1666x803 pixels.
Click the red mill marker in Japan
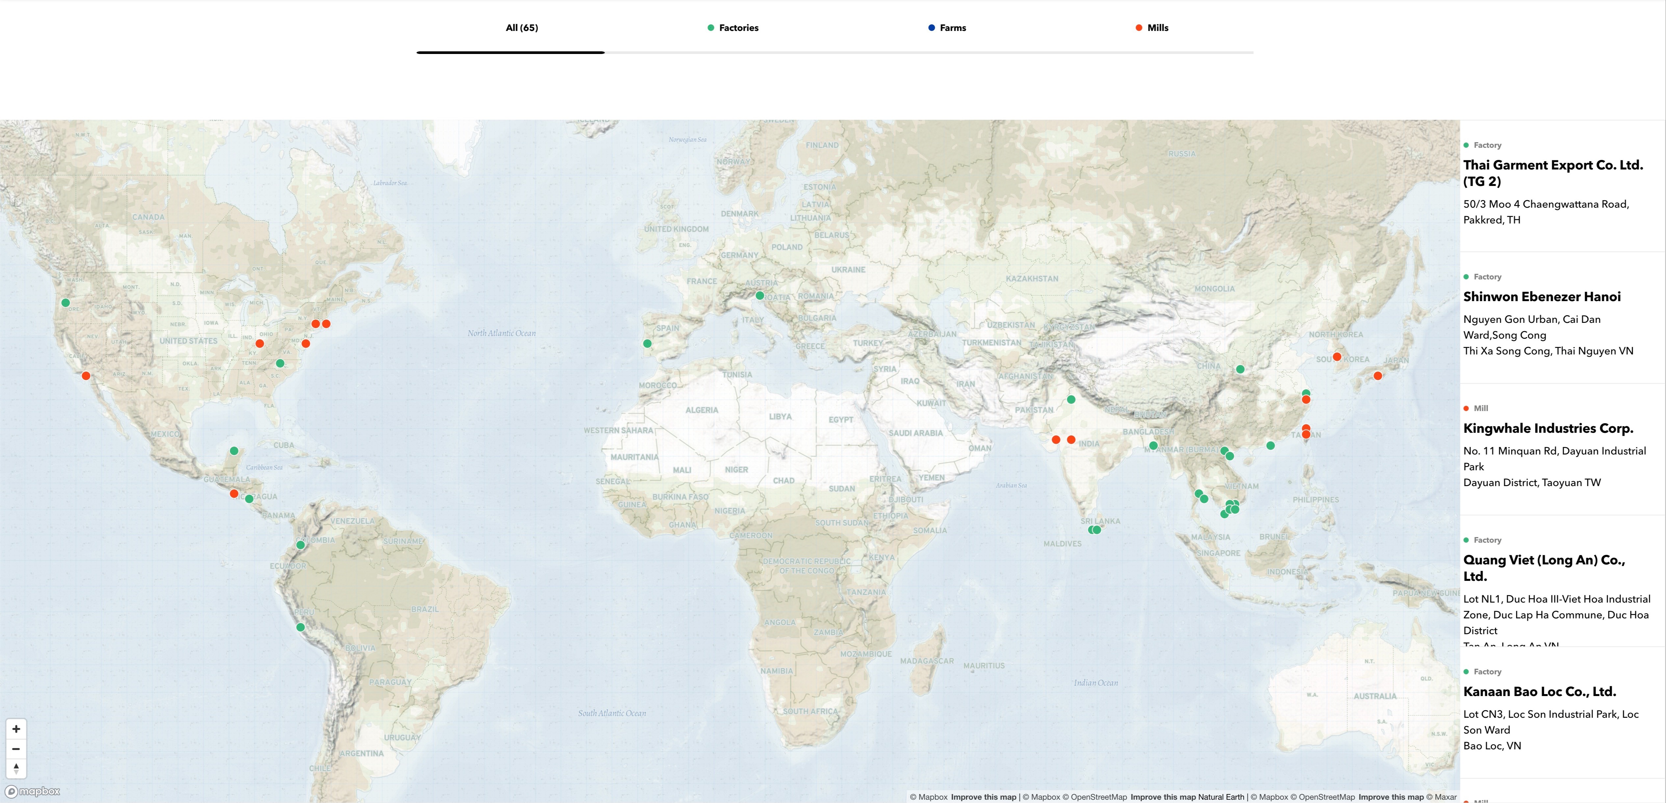click(1377, 376)
